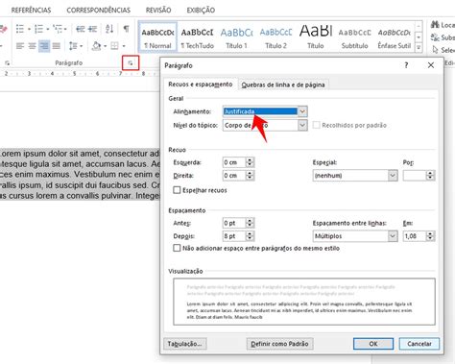Expand the numbering list dropdown arrow
The width and height of the screenshot is (455, 364).
coord(47,29)
